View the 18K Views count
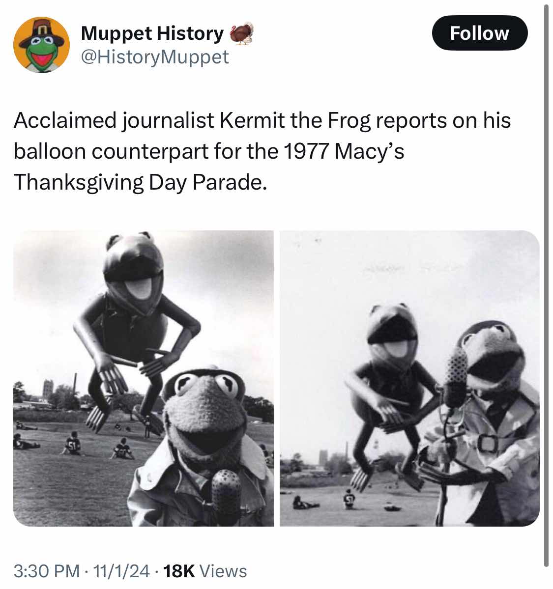 pos(204,571)
